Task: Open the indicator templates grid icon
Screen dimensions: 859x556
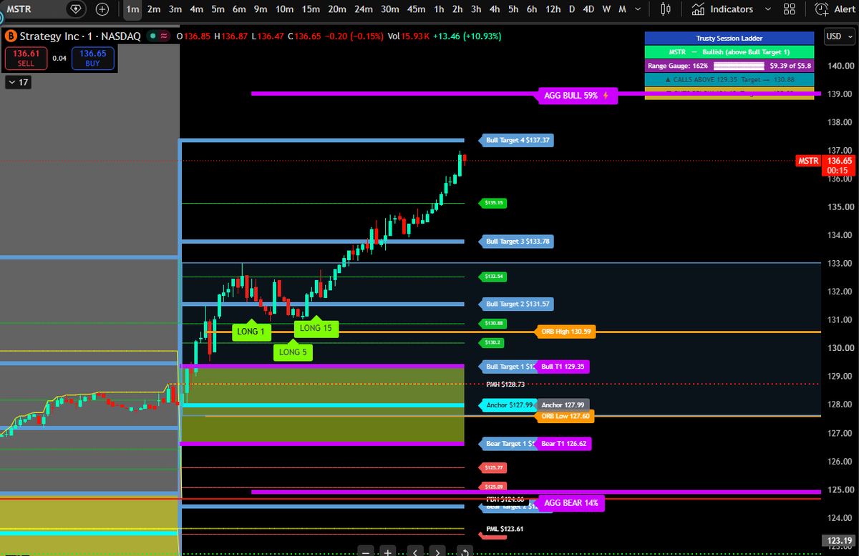Action: pyautogui.click(x=790, y=9)
